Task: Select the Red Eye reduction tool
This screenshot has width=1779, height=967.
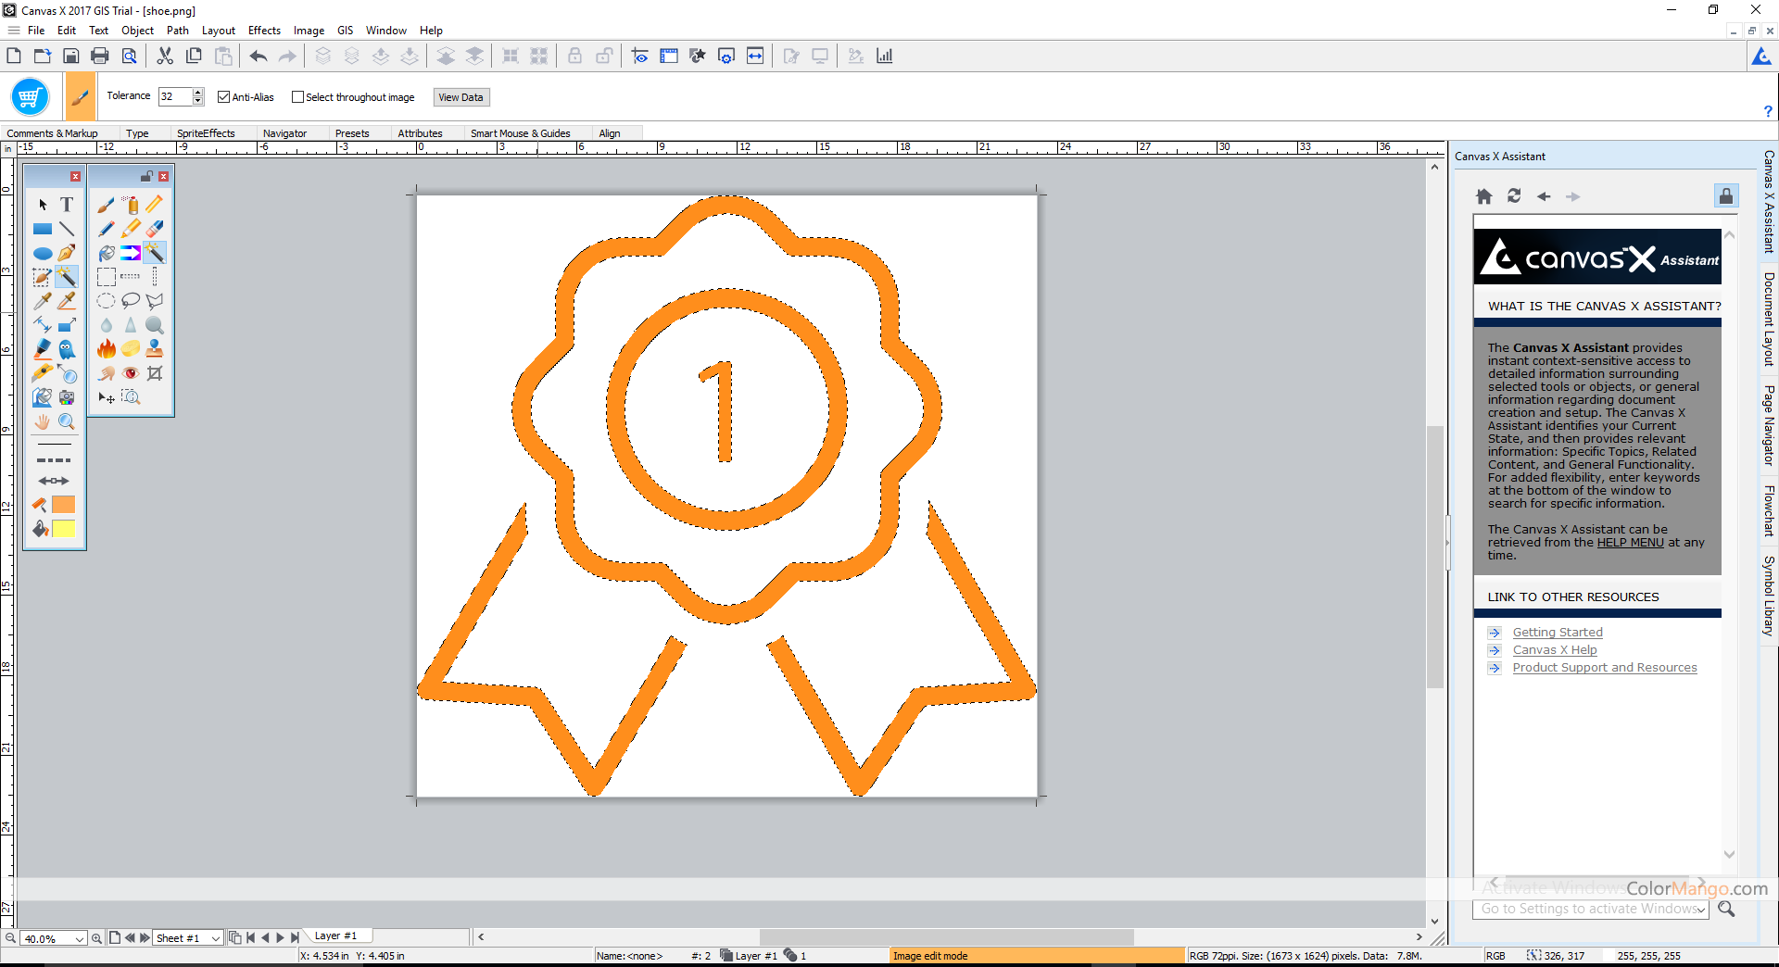Action: point(131,373)
